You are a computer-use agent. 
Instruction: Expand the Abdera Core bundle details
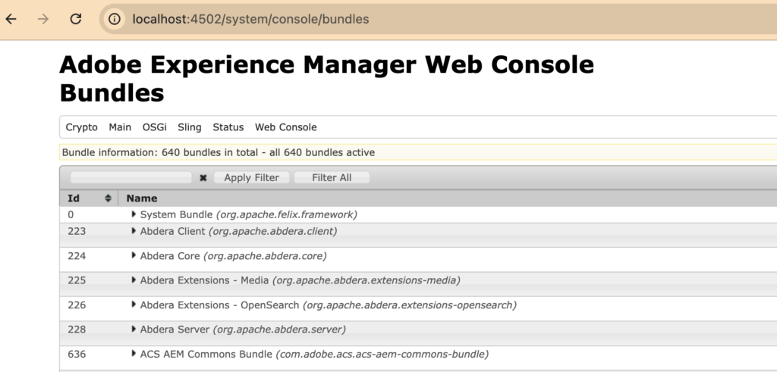(134, 256)
